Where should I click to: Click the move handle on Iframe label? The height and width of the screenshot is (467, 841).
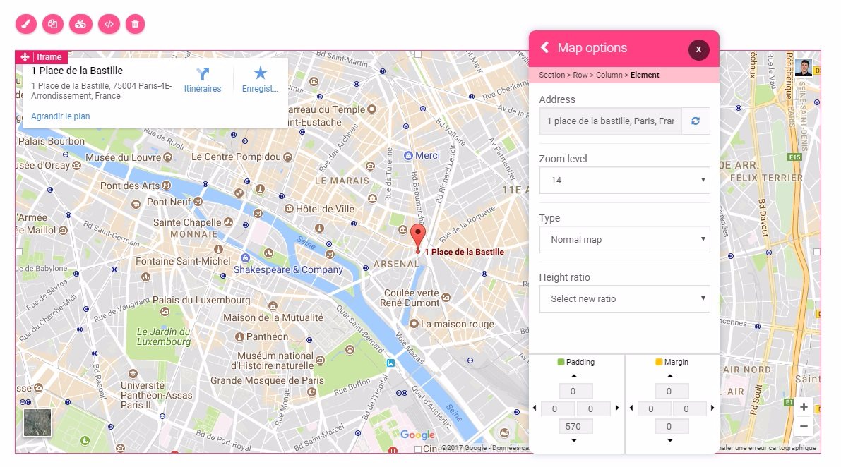point(25,57)
